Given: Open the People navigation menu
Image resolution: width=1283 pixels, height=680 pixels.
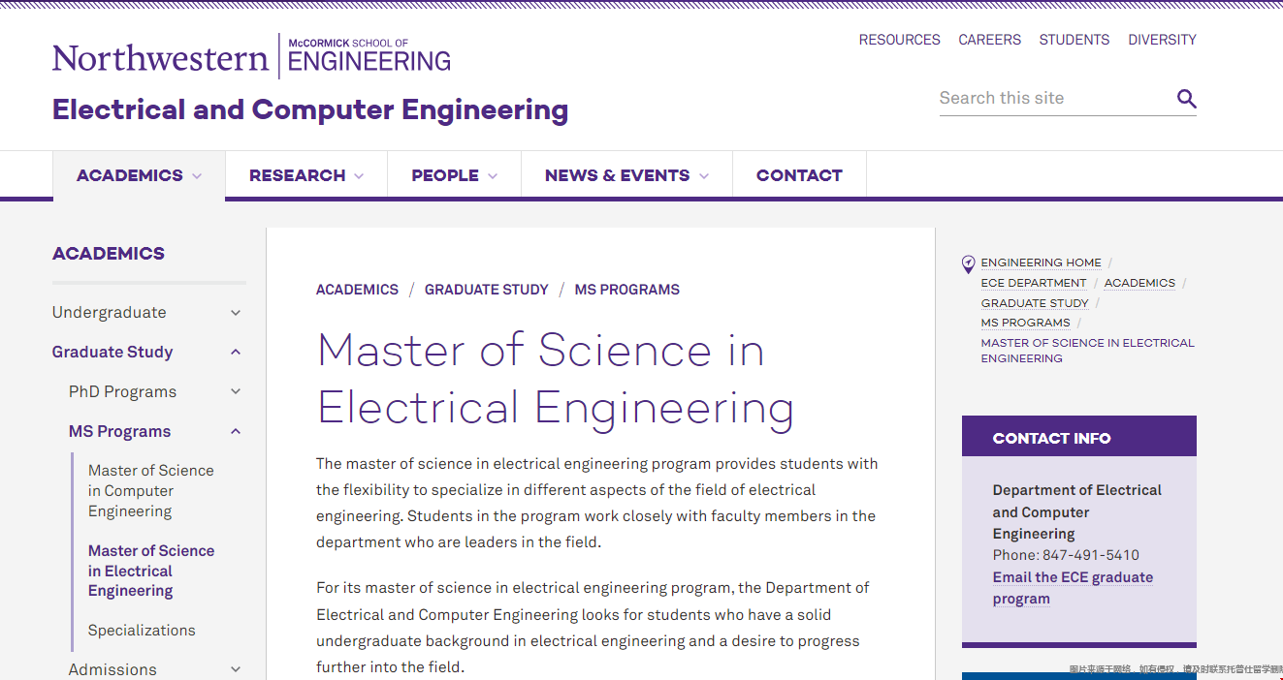Looking at the screenshot, I should tap(454, 175).
